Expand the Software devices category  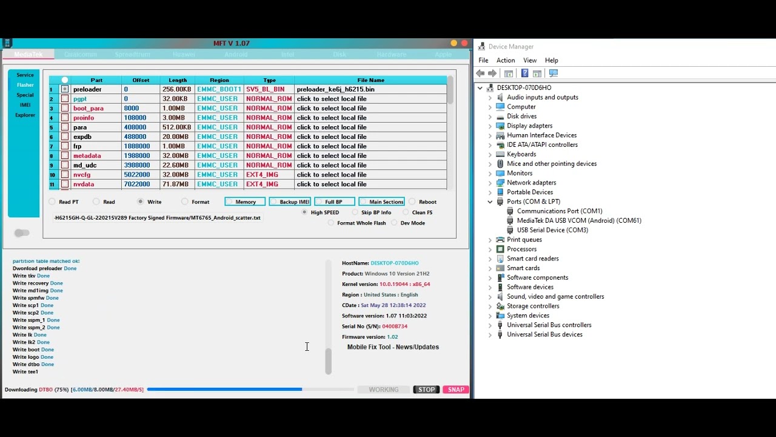pos(490,287)
